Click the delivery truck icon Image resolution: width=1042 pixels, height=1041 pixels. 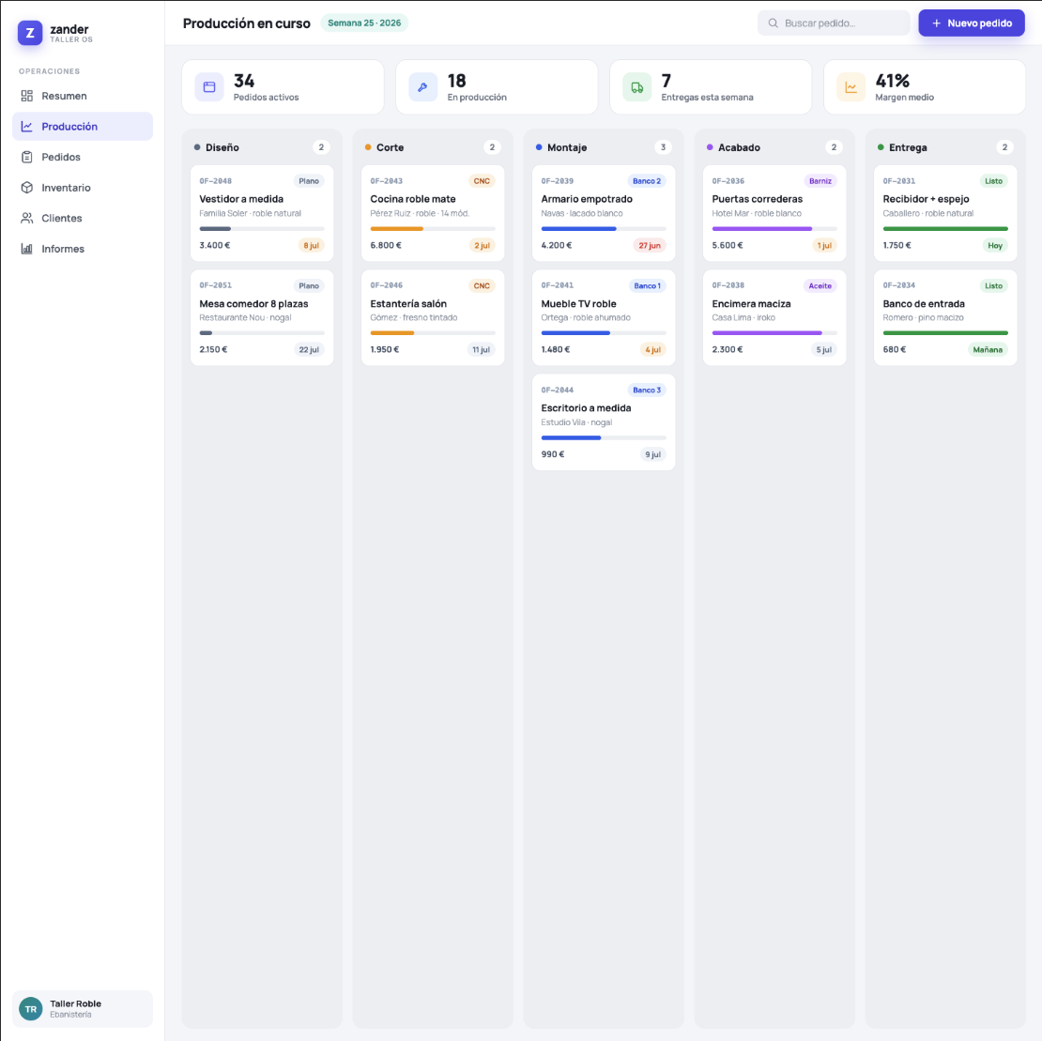pos(636,87)
